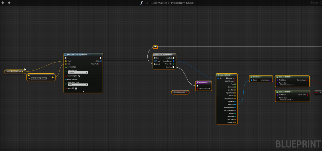Click the forward navigation arrow
322x151 pixels.
9,3
